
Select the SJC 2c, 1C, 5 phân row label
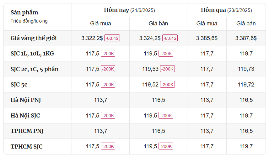point(35,69)
